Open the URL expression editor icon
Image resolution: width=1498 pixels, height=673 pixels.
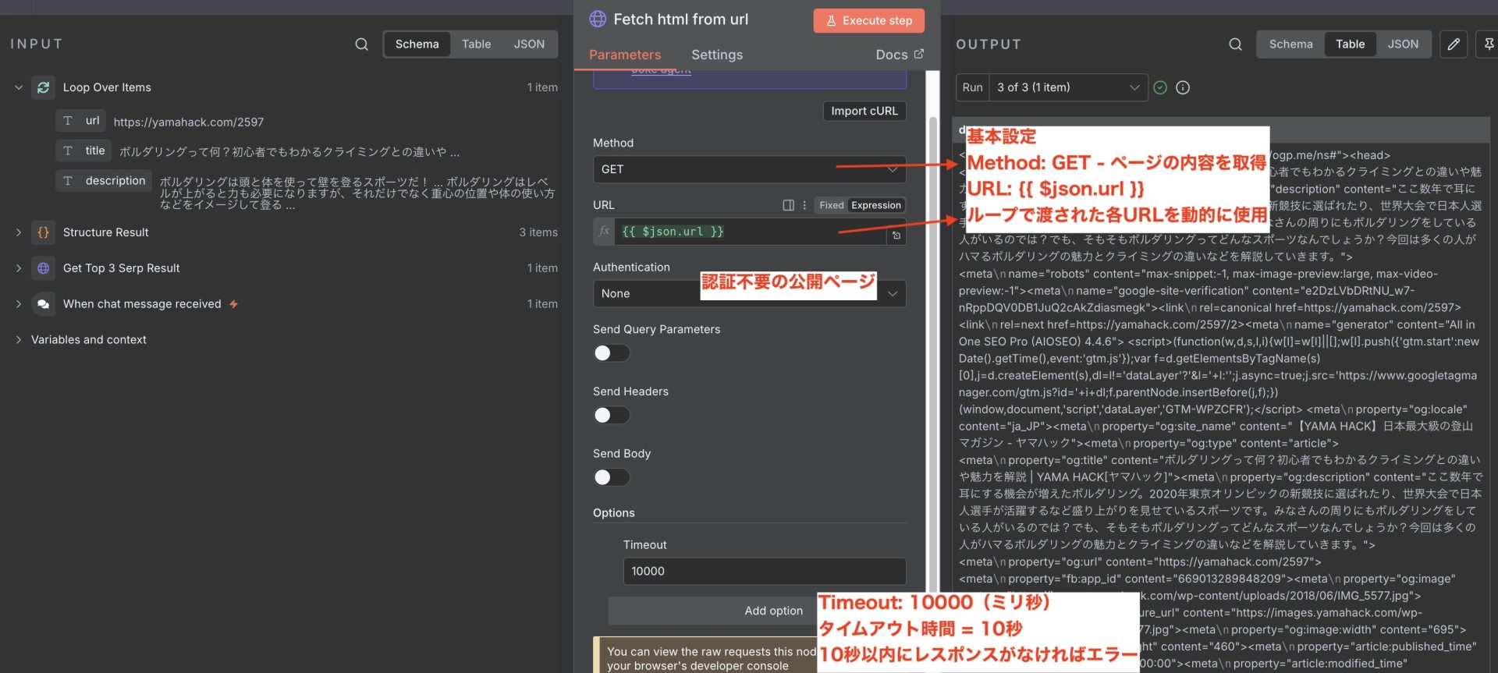click(896, 235)
